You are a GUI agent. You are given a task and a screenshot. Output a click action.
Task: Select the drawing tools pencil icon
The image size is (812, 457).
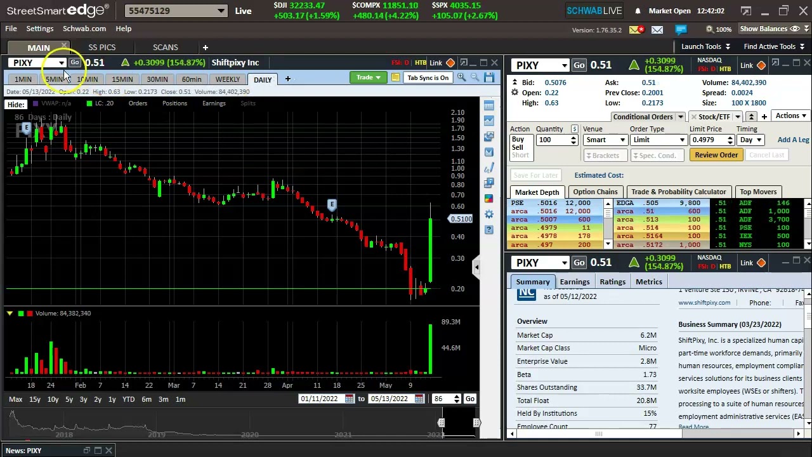point(488,168)
